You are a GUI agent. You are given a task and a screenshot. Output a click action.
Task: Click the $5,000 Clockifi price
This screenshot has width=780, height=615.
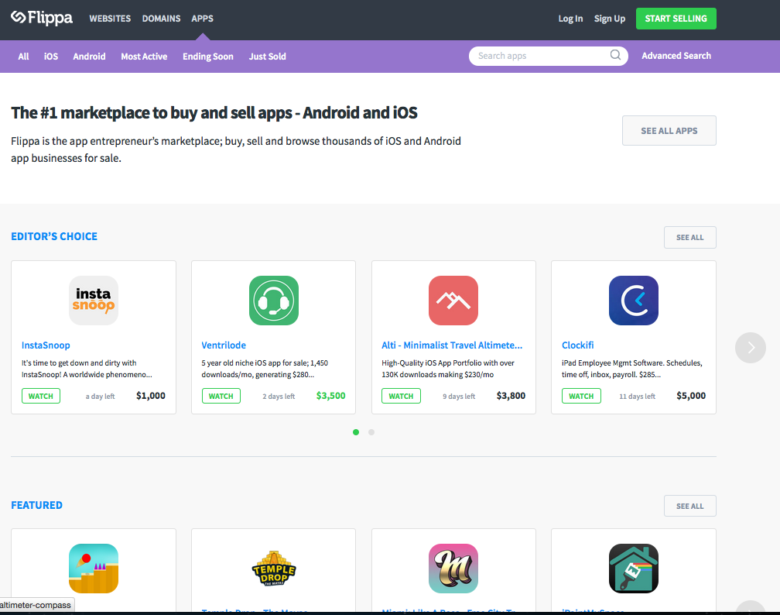click(691, 396)
